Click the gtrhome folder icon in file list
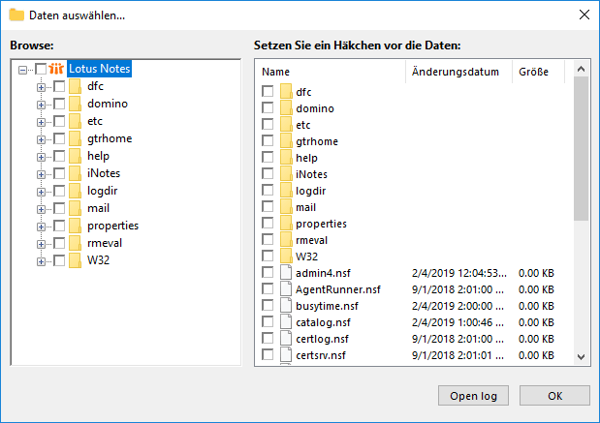 286,141
